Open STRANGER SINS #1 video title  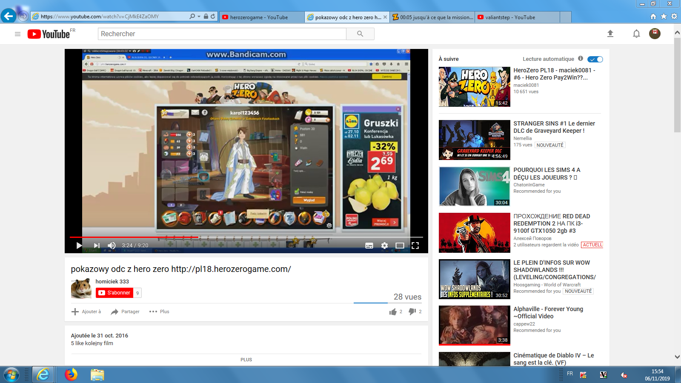point(554,127)
